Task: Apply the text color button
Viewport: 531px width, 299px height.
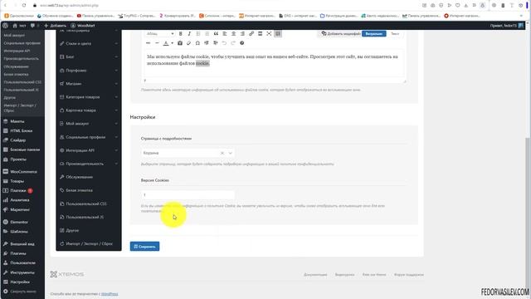Action: click(166, 43)
